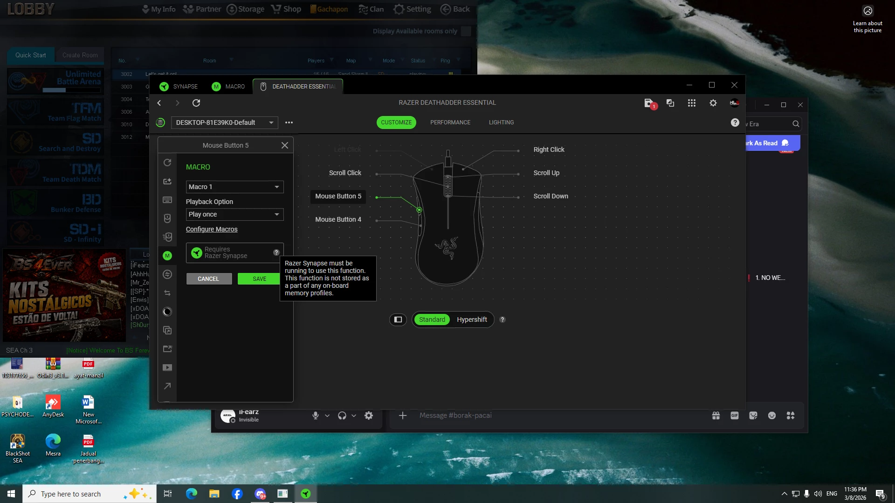Refresh the Razer Synapse page
895x503 pixels.
(x=196, y=103)
